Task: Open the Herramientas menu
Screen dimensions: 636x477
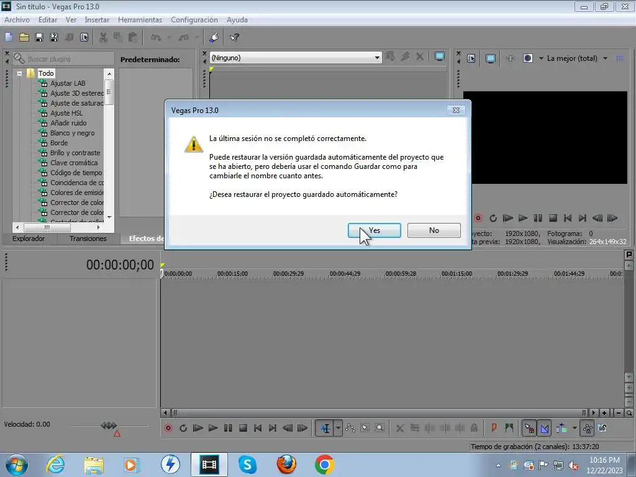Action: click(x=140, y=20)
